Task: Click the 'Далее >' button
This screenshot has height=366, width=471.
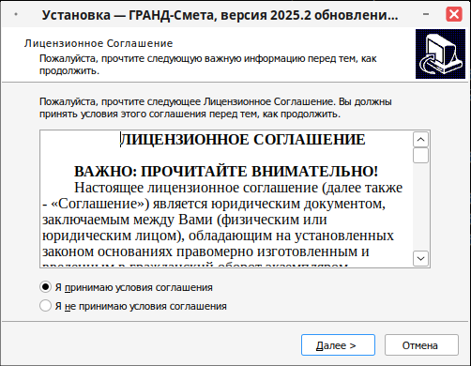Action: 338,345
